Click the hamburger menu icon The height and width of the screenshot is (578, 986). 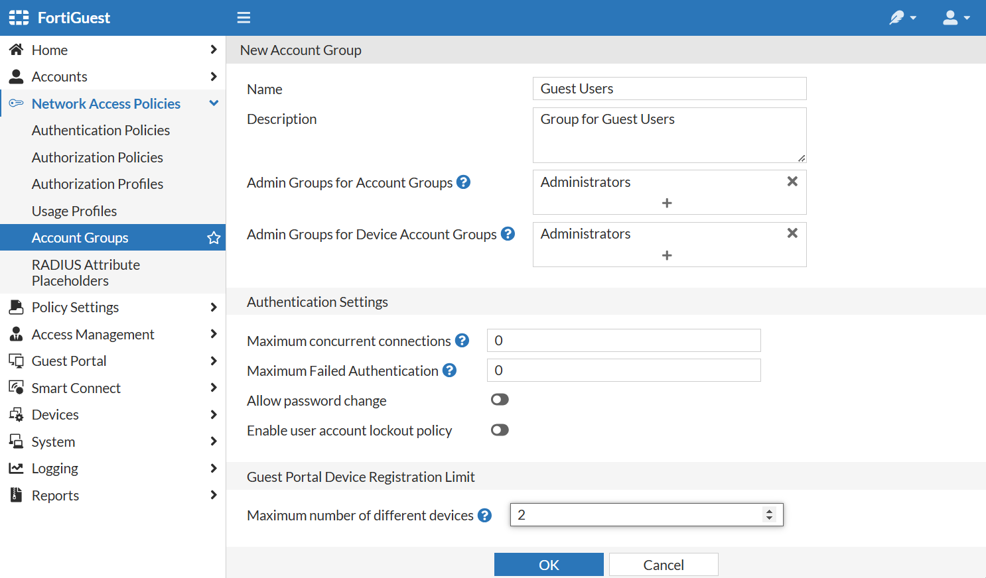pyautogui.click(x=244, y=17)
